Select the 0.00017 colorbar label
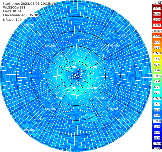The width and height of the screenshot is (162, 152). click(157, 31)
